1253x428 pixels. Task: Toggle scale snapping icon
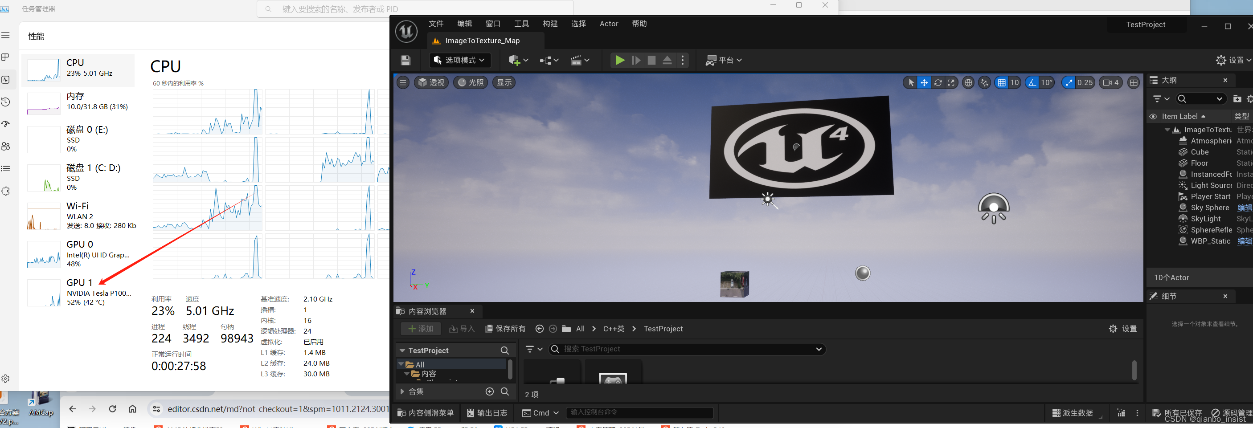coord(1068,83)
